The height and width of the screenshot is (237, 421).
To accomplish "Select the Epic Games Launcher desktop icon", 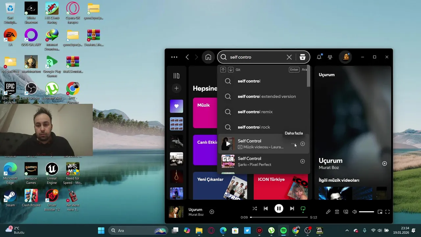I will pyautogui.click(x=10, y=93).
